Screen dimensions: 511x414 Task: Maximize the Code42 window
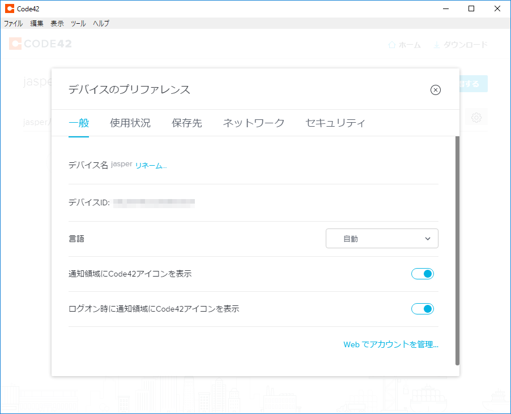coord(471,9)
